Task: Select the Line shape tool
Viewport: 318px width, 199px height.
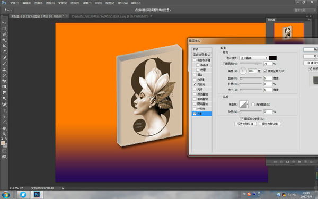Action: pyautogui.click(x=4, y=122)
